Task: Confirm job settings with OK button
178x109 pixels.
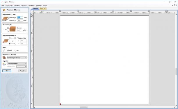Action: [x=7, y=71]
